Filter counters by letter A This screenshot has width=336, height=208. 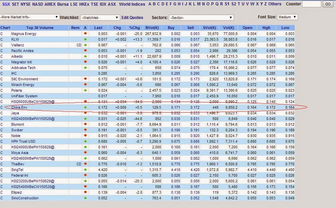[x=150, y=4]
